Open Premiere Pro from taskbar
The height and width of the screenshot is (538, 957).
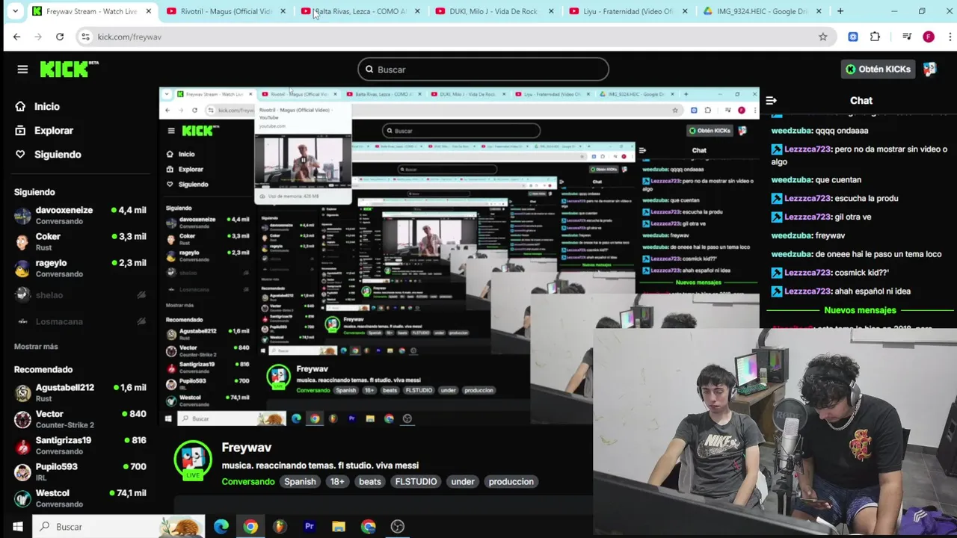[x=309, y=527]
